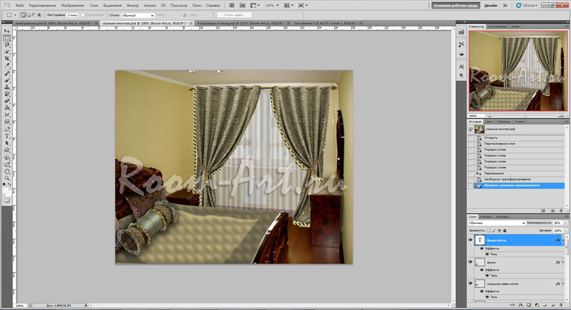Viewport: 571px width, 310px height.
Task: Hide the подушка левая копия layer
Action: tap(471, 284)
